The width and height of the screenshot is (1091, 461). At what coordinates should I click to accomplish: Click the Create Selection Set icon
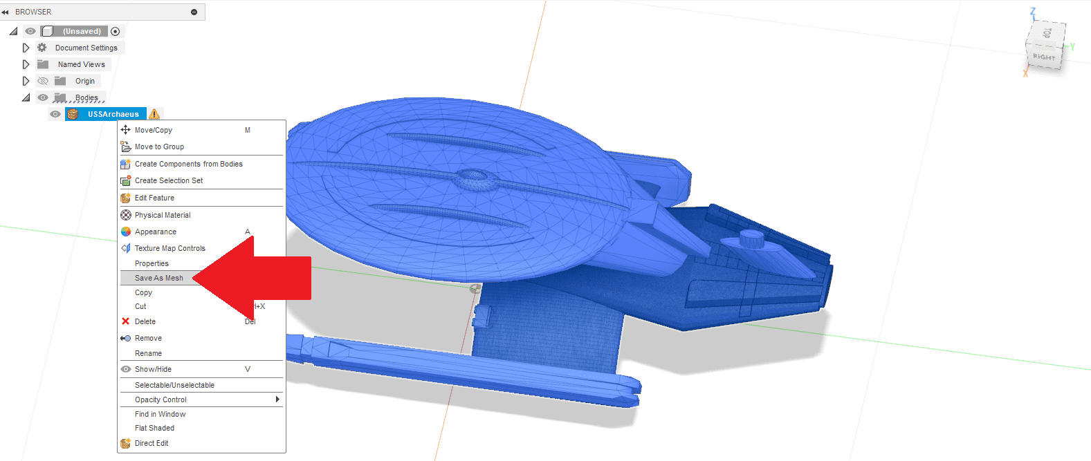tap(126, 180)
